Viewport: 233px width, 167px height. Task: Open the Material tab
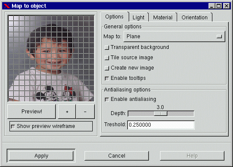pyautogui.click(x=163, y=18)
